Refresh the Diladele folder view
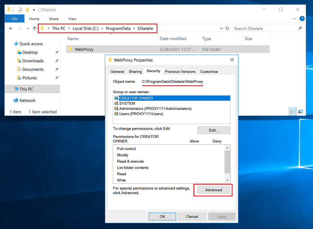The width and height of the screenshot is (313, 229). pyautogui.click(x=227, y=28)
